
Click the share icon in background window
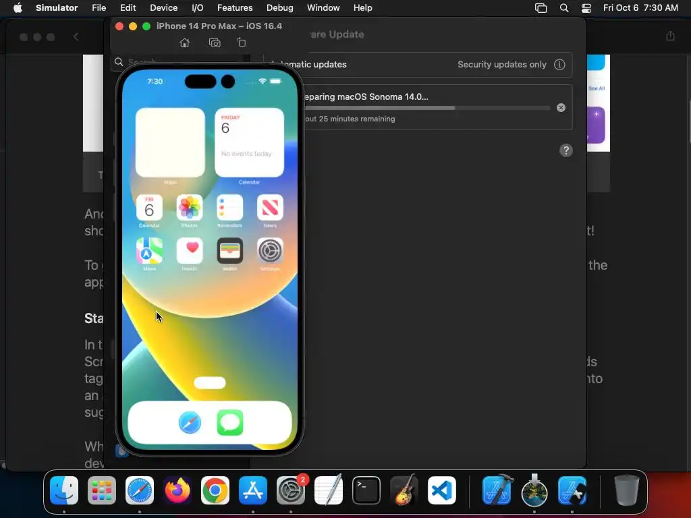[x=670, y=36]
